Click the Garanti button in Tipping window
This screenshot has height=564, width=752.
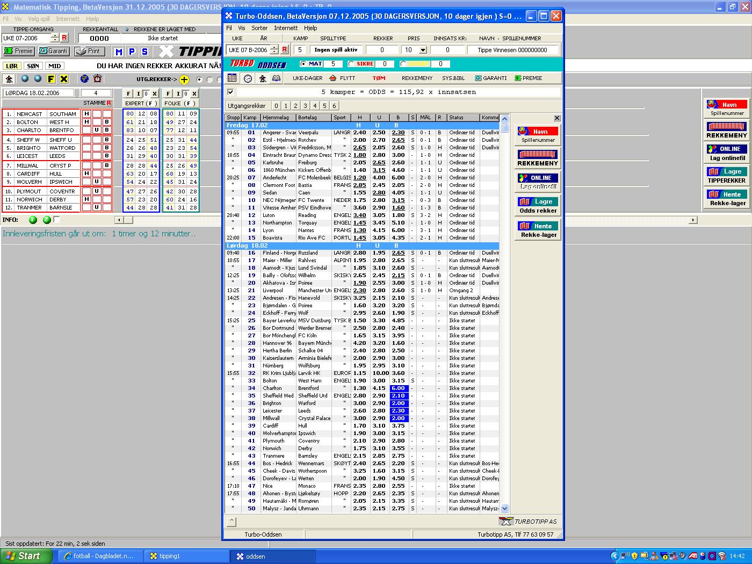point(54,51)
